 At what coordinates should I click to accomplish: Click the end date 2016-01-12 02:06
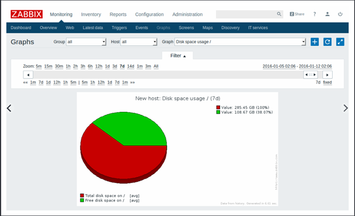tap(315, 67)
